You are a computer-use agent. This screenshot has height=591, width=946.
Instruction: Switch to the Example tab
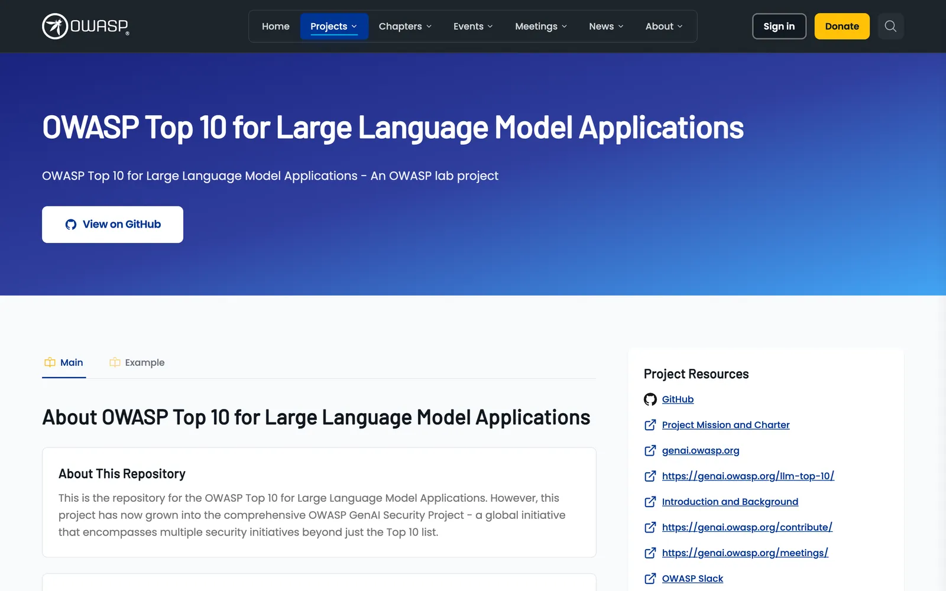tap(137, 363)
